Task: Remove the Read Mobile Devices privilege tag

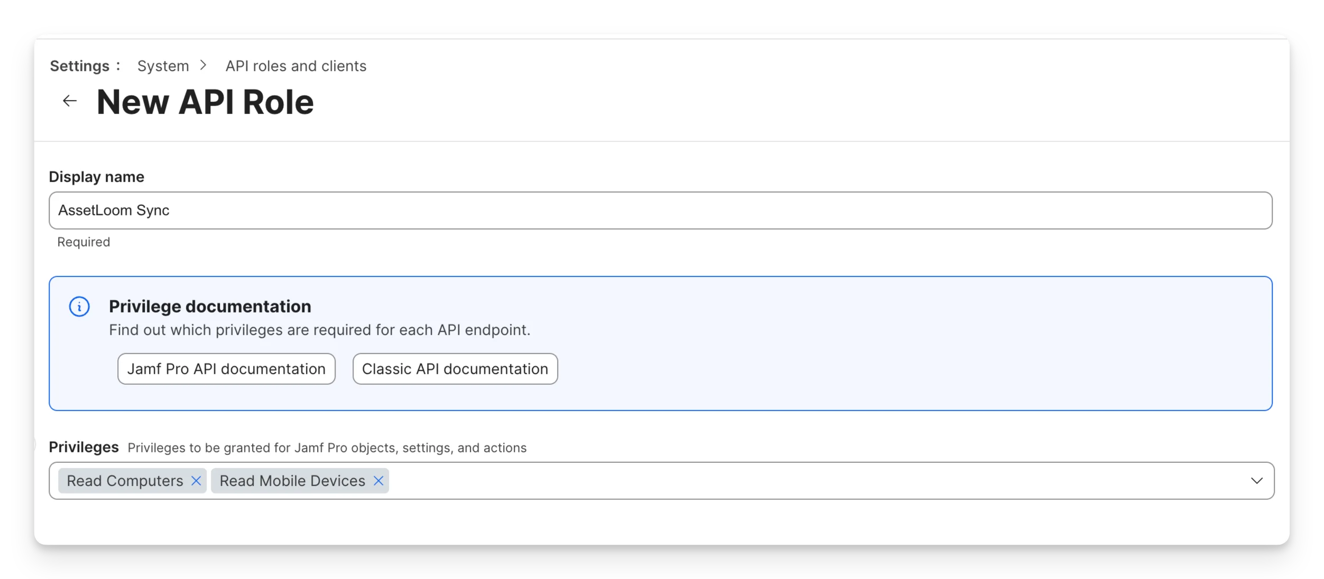Action: pos(378,481)
